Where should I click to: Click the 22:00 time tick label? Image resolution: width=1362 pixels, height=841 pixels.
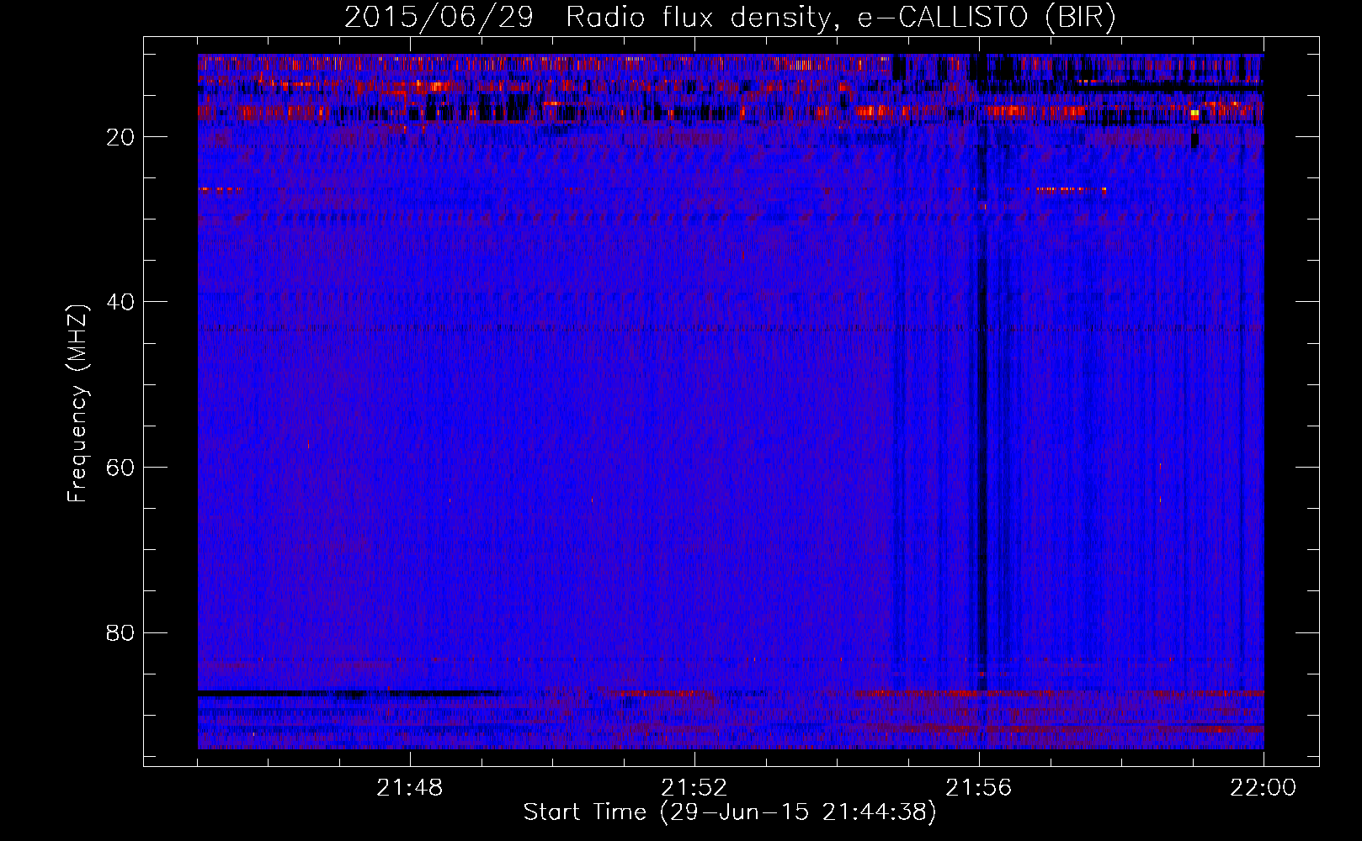click(1263, 788)
